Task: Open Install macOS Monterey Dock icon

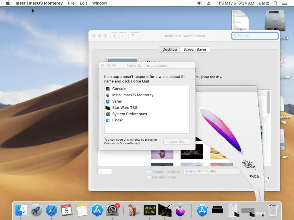Action: [x=180, y=210]
